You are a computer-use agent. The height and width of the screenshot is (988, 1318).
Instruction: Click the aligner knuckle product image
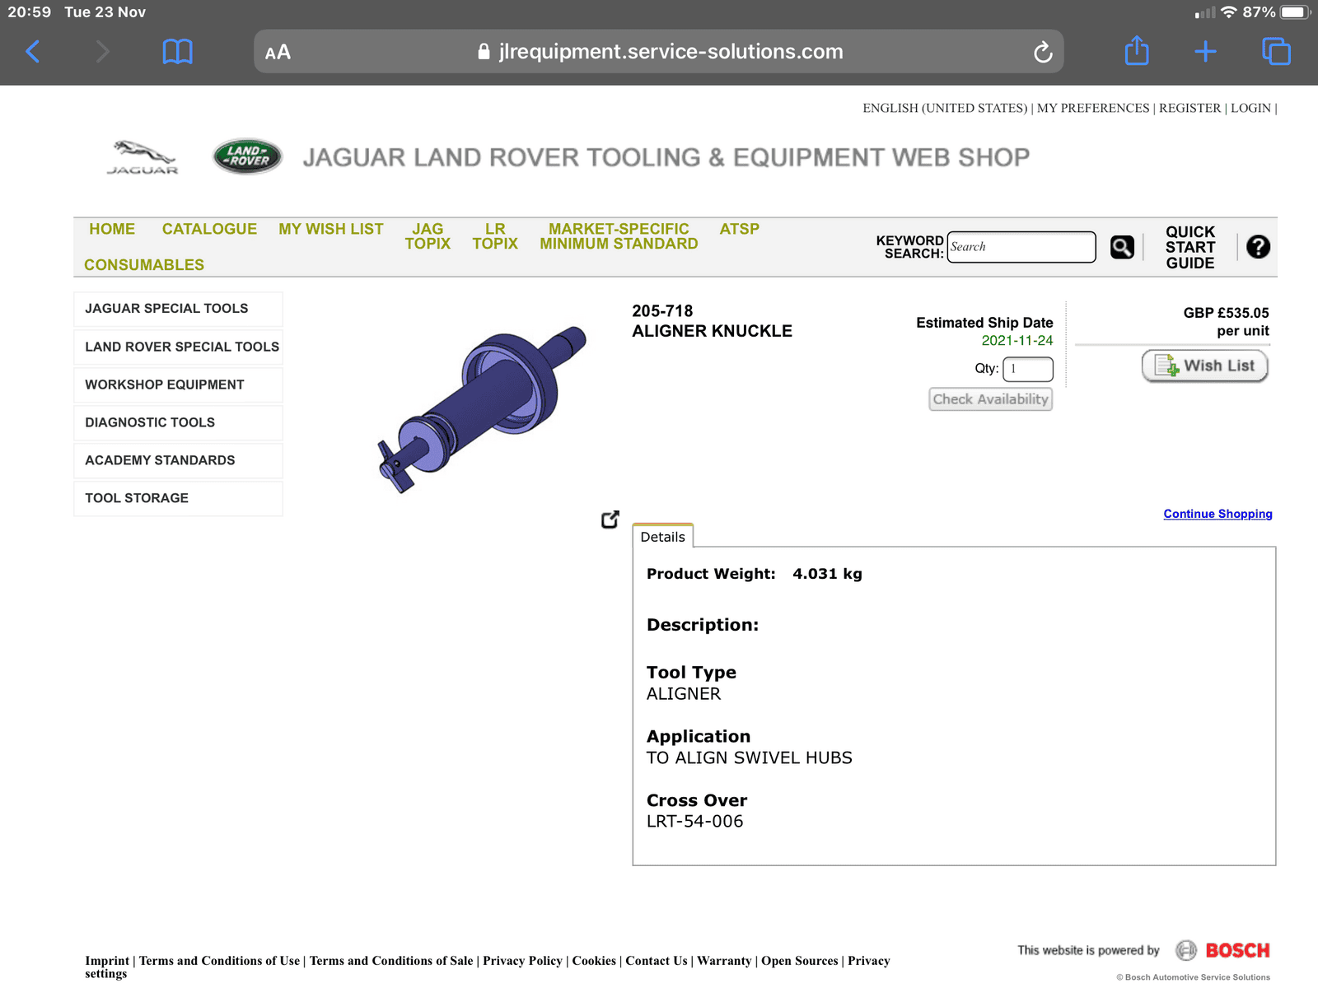(x=483, y=408)
